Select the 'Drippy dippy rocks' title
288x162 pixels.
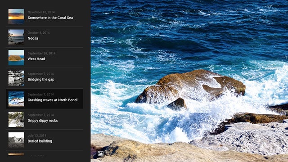pyautogui.click(x=43, y=121)
